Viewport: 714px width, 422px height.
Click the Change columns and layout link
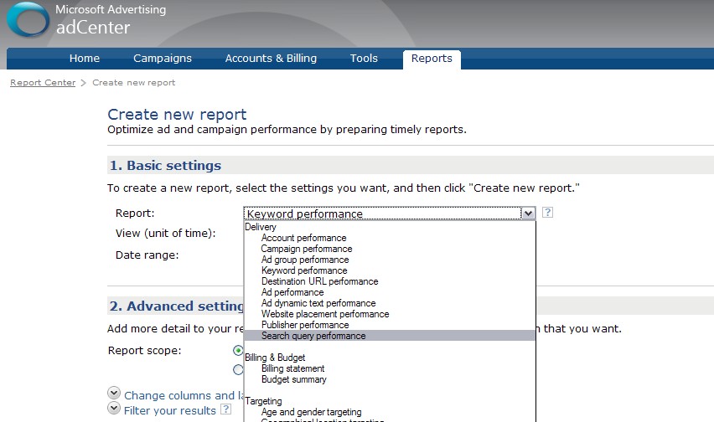click(184, 395)
